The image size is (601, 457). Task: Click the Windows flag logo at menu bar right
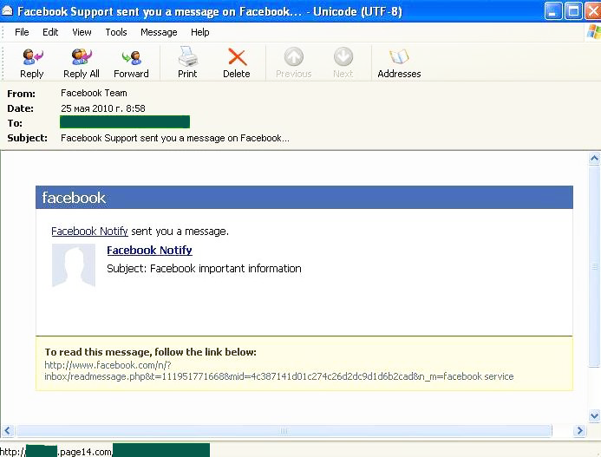[594, 32]
